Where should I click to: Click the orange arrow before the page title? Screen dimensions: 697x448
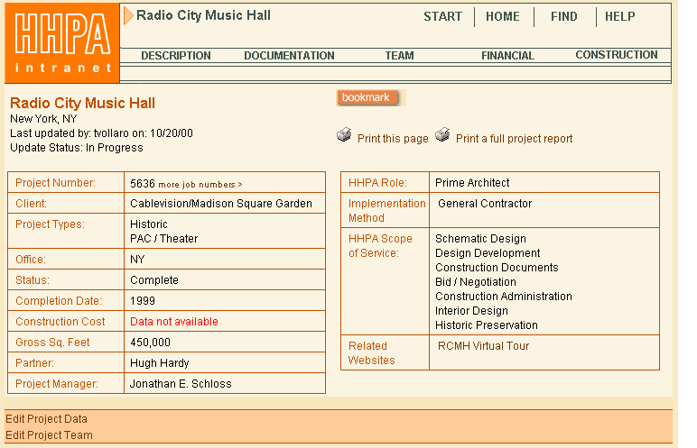pos(128,15)
